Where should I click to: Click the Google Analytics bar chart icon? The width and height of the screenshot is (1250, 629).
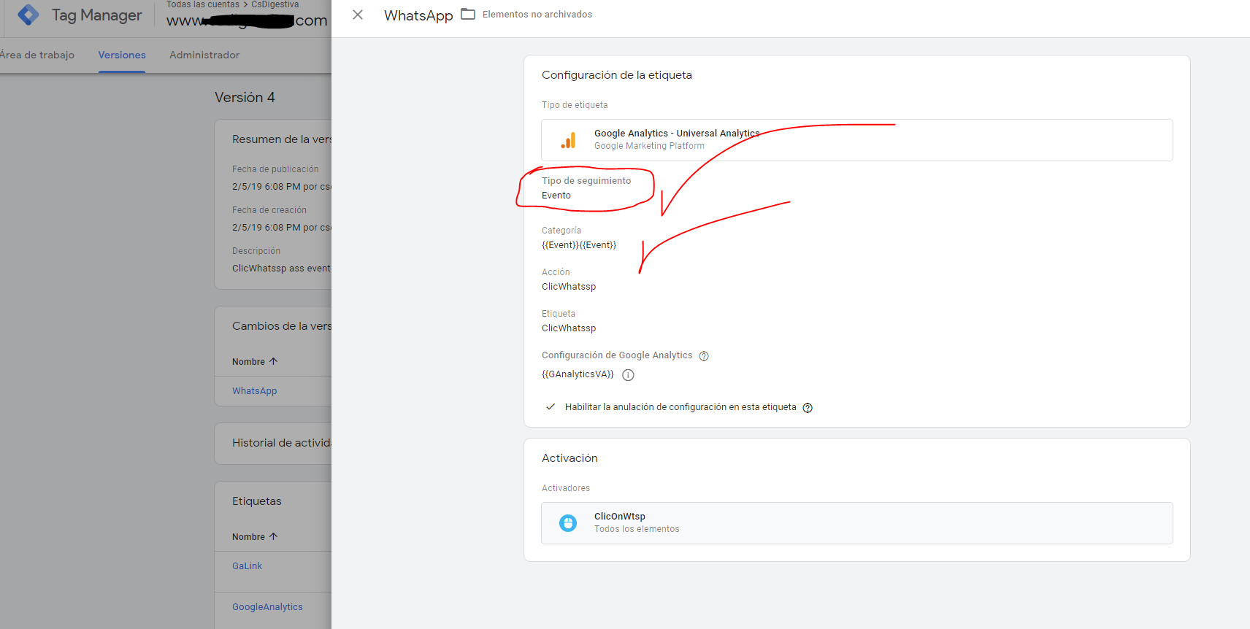(x=568, y=140)
